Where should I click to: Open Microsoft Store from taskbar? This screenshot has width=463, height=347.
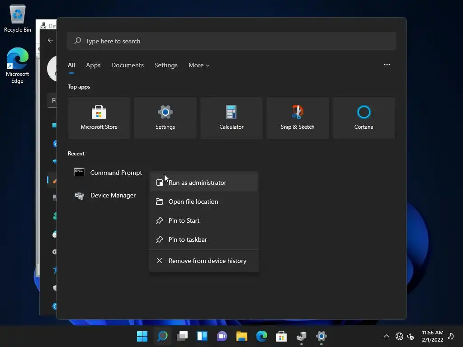(x=281, y=336)
